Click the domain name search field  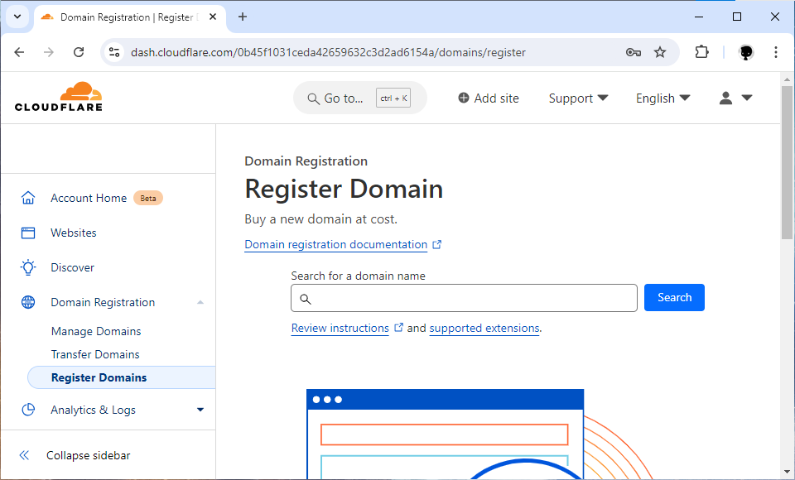[x=464, y=298]
